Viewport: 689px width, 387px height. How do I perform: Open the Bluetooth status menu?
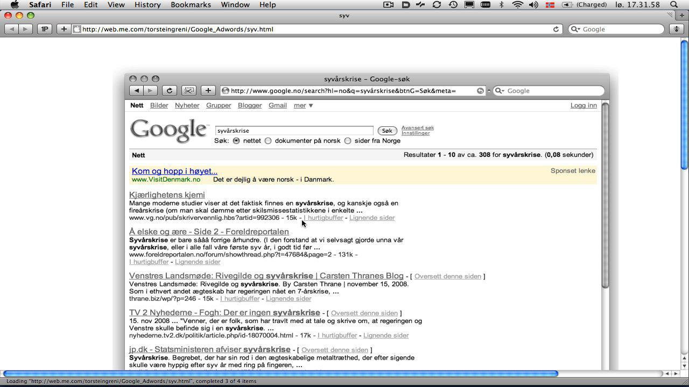[501, 5]
